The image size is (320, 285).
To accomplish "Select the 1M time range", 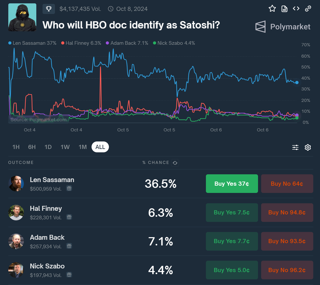I will click(x=83, y=147).
